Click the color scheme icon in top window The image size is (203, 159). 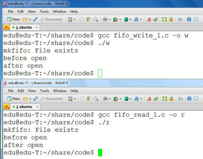click(x=115, y=20)
